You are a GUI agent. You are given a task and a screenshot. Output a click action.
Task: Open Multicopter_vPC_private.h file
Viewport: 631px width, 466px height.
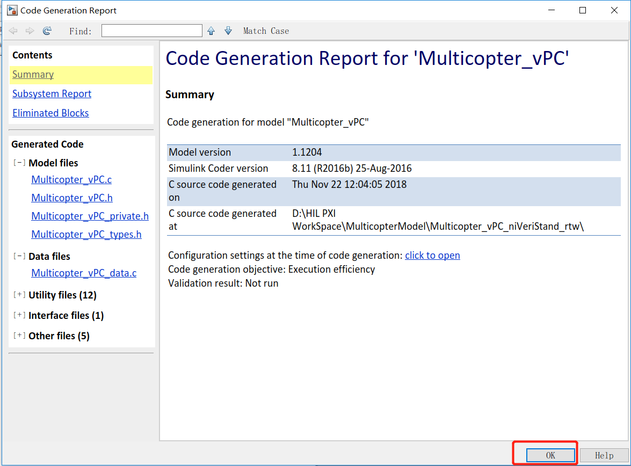coord(90,216)
